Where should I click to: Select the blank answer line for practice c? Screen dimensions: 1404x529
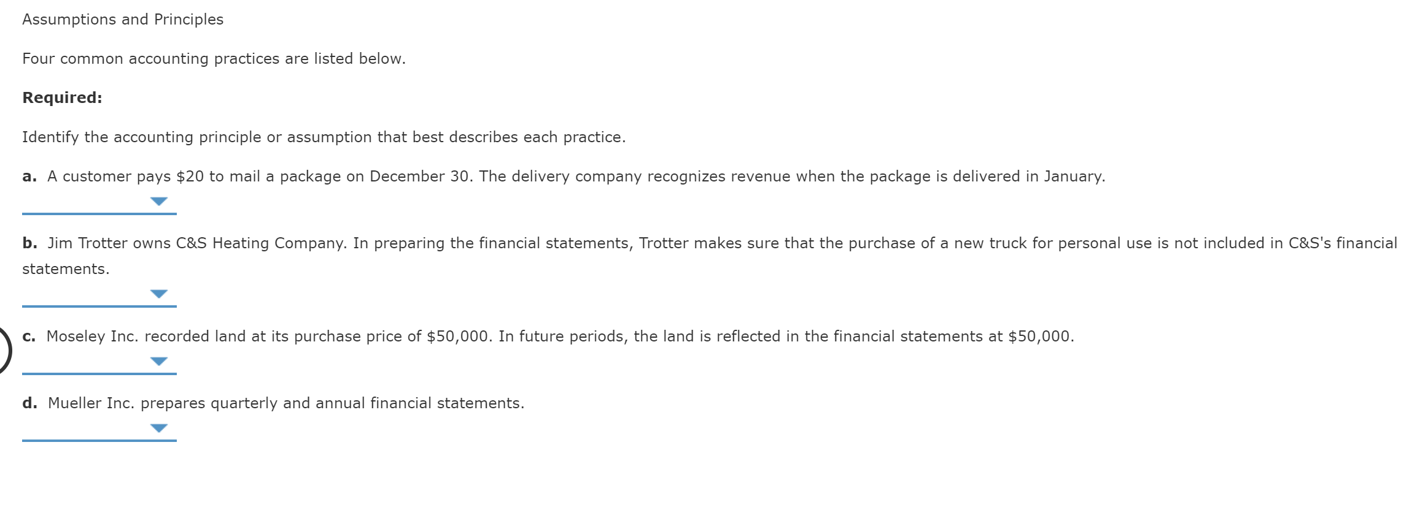coord(98,375)
